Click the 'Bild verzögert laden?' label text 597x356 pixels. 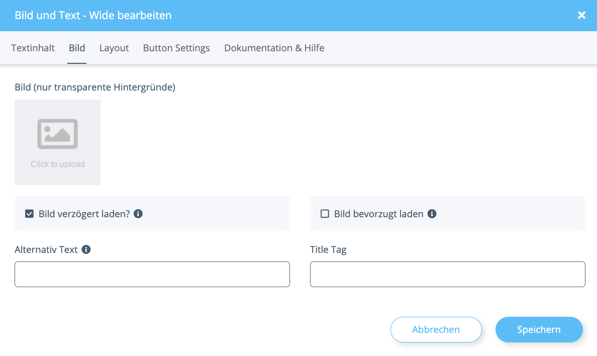[x=84, y=214]
